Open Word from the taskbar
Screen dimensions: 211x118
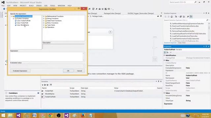(x=34, y=115)
